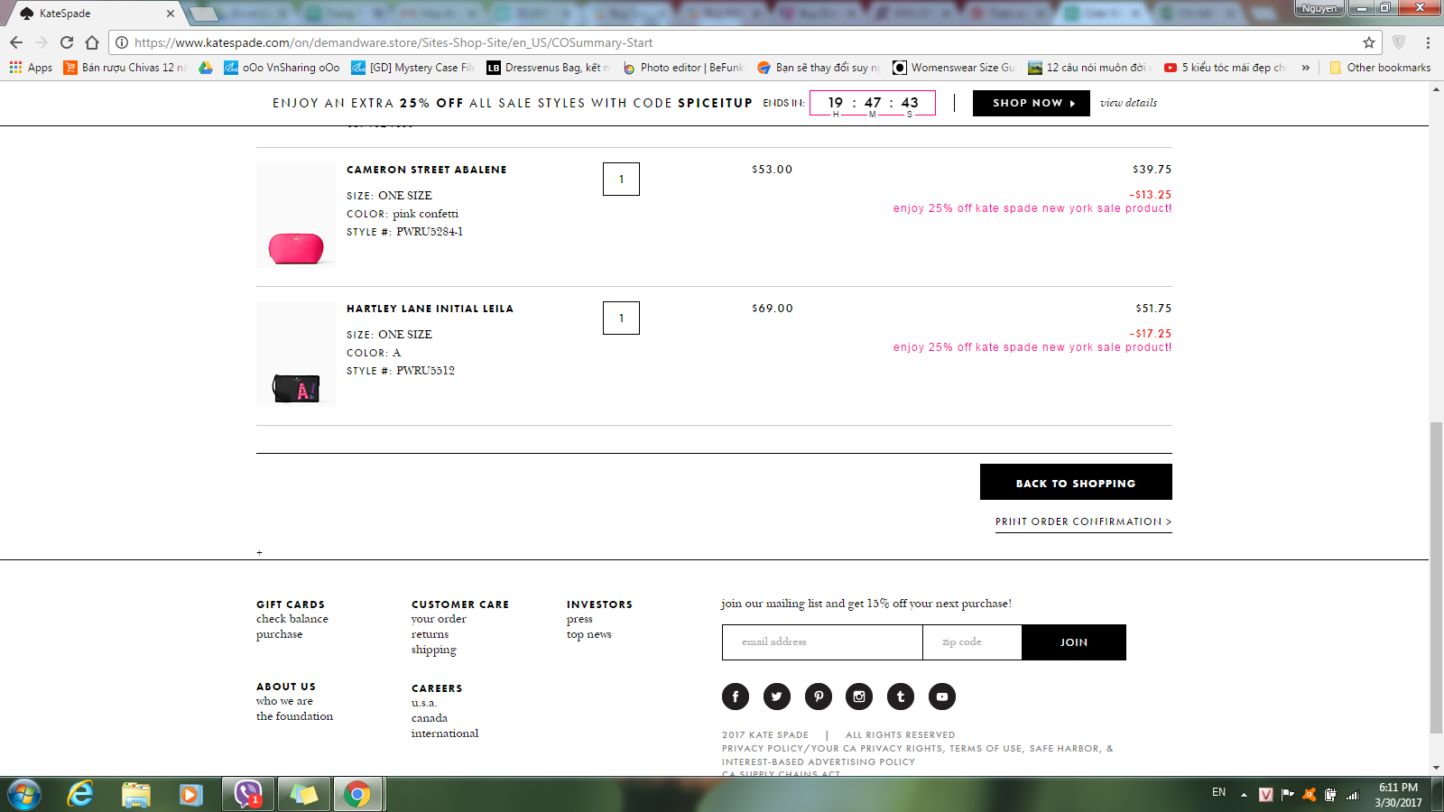Show hidden system tray icons arrow

coord(1244,794)
